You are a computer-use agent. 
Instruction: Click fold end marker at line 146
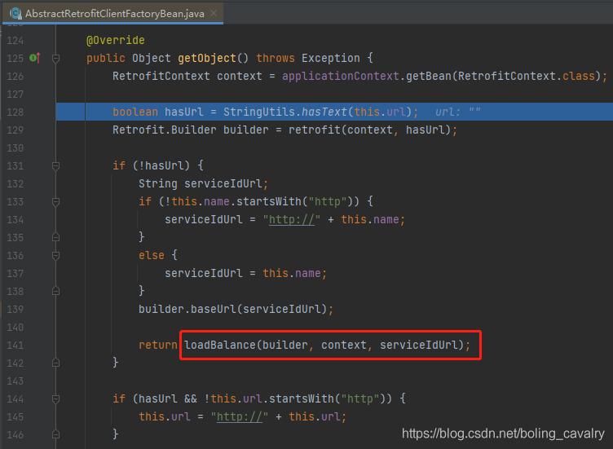(x=56, y=434)
